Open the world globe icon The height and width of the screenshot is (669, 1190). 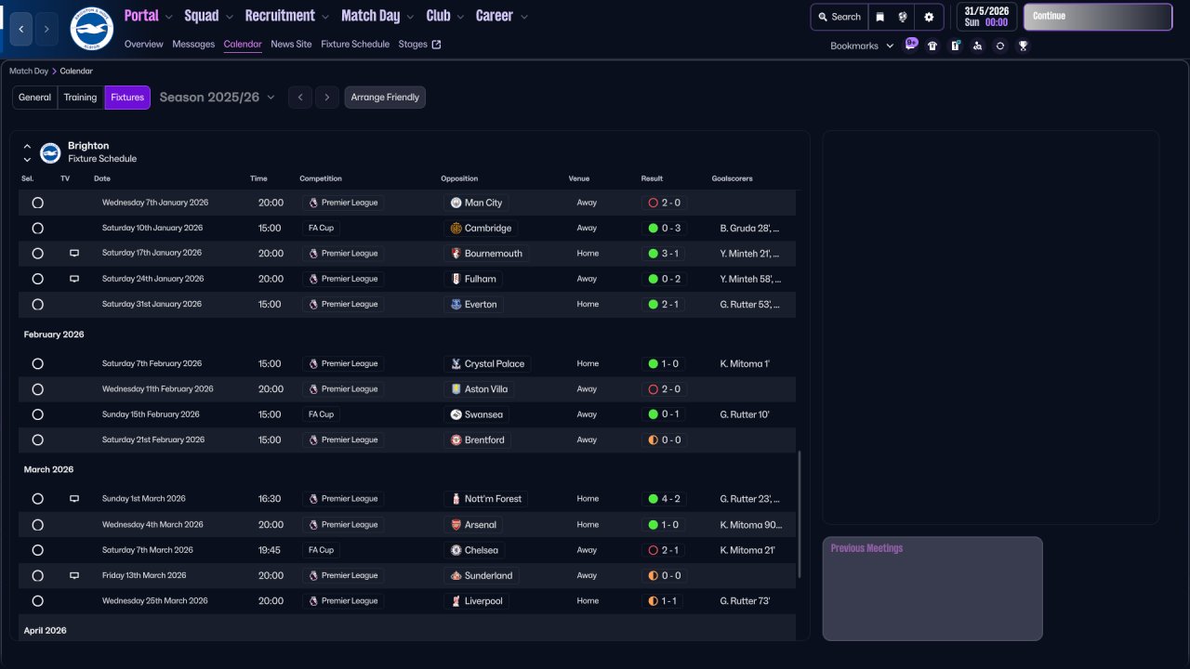[903, 17]
